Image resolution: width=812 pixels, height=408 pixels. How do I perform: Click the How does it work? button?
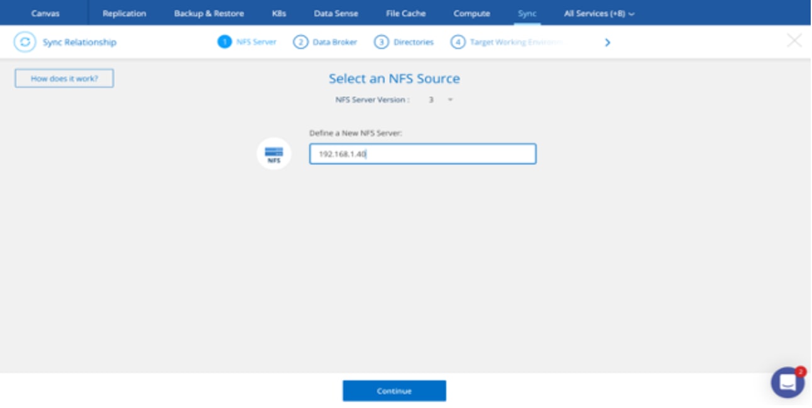click(64, 78)
